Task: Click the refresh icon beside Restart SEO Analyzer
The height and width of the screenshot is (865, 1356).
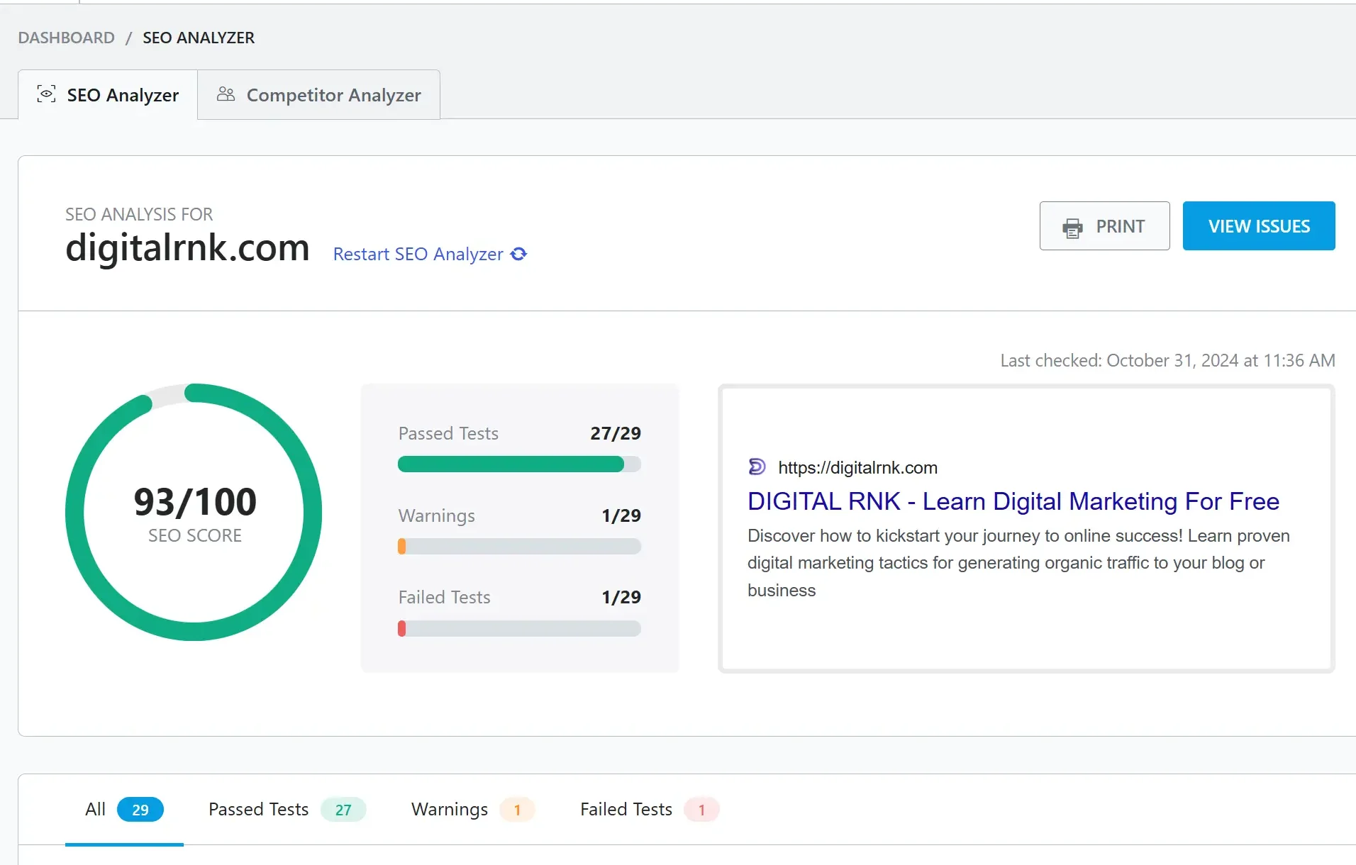Action: pos(519,254)
